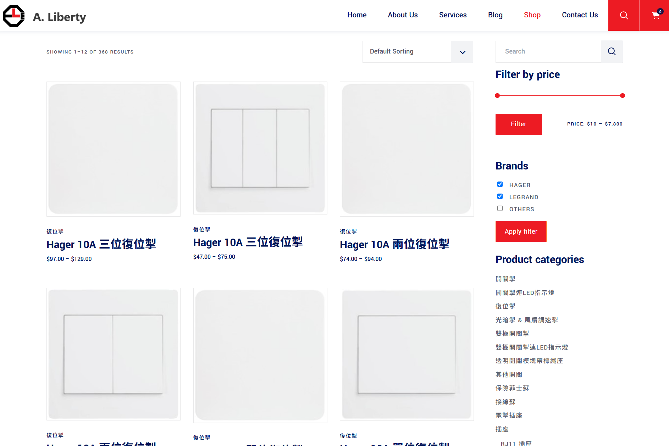Go to the Home menu item

357,15
